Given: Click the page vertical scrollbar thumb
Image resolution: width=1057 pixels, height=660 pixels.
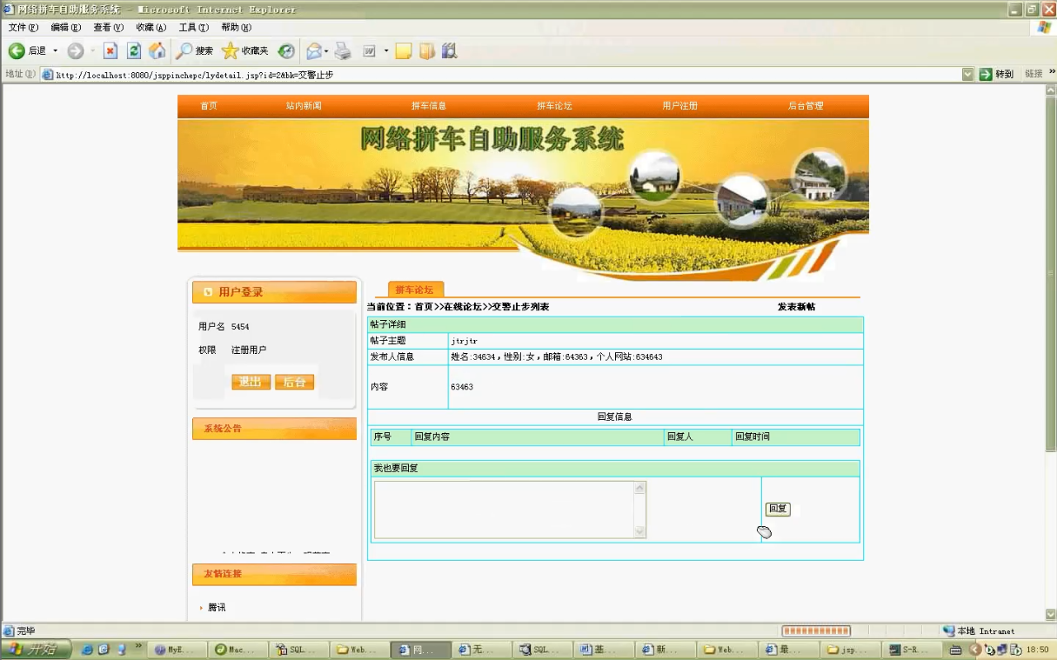Looking at the screenshot, I should click(x=1050, y=276).
